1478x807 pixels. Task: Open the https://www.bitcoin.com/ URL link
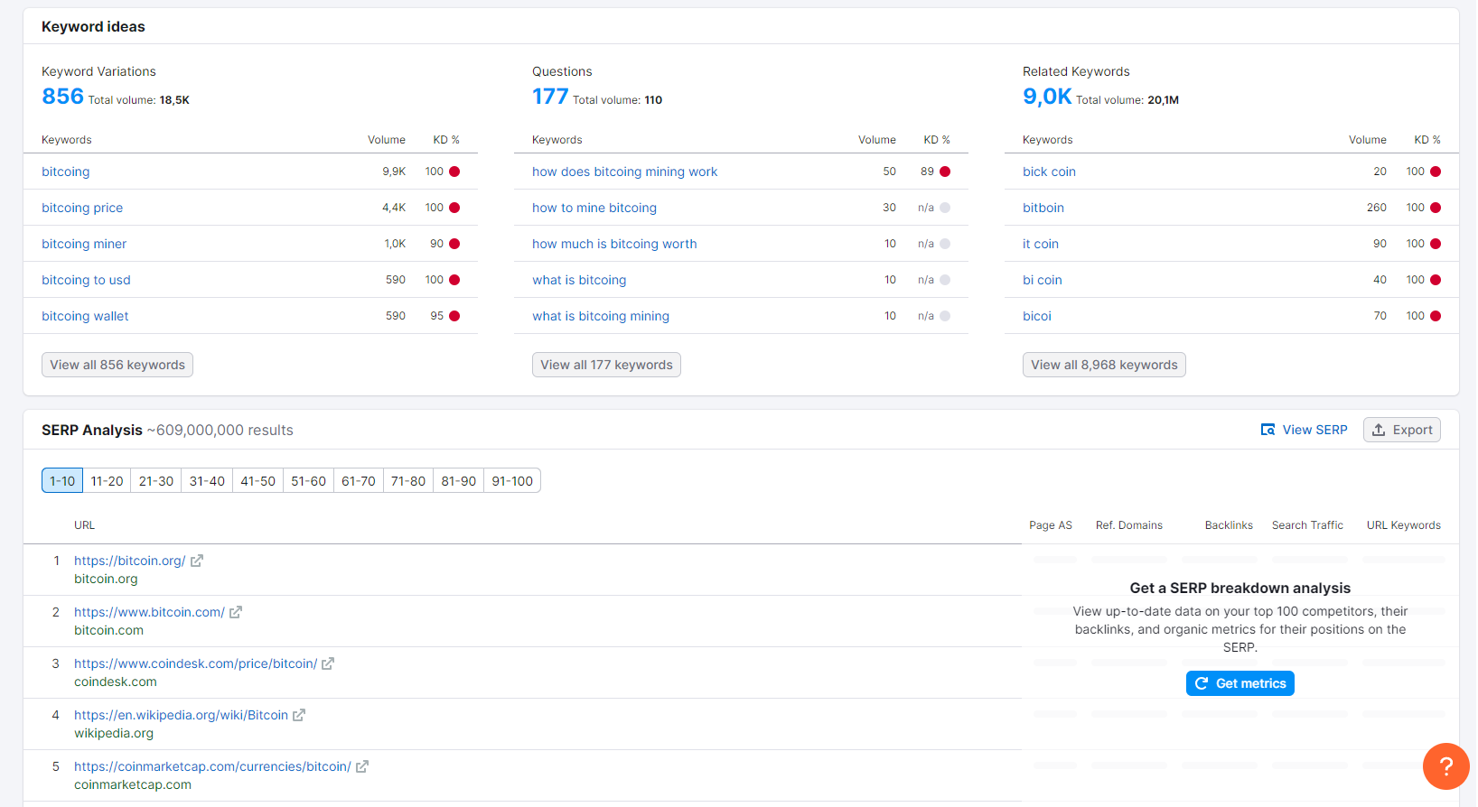click(149, 612)
